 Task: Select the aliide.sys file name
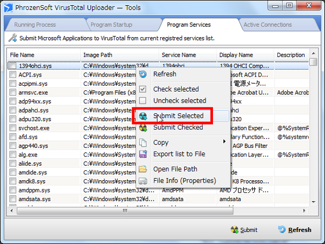coord(30,163)
